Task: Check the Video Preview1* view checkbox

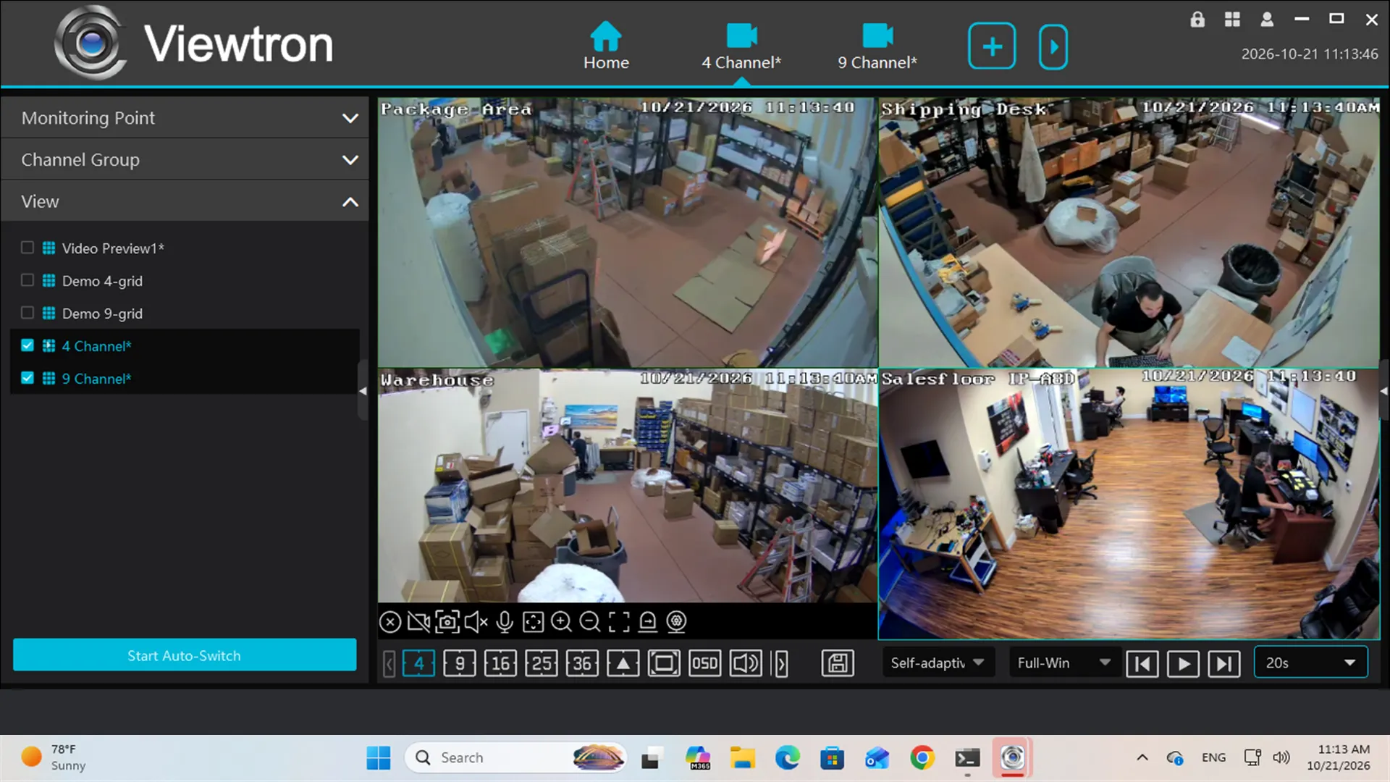Action: pyautogui.click(x=28, y=248)
